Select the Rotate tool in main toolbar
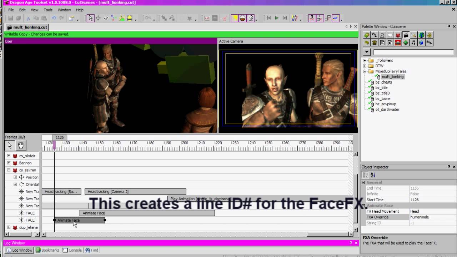457x257 pixels. pyautogui.click(x=106, y=18)
